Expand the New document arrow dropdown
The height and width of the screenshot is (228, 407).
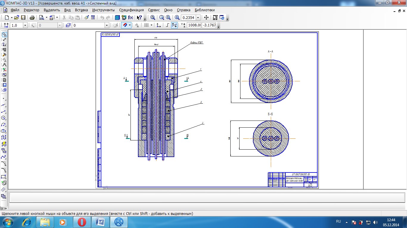coord(11,18)
